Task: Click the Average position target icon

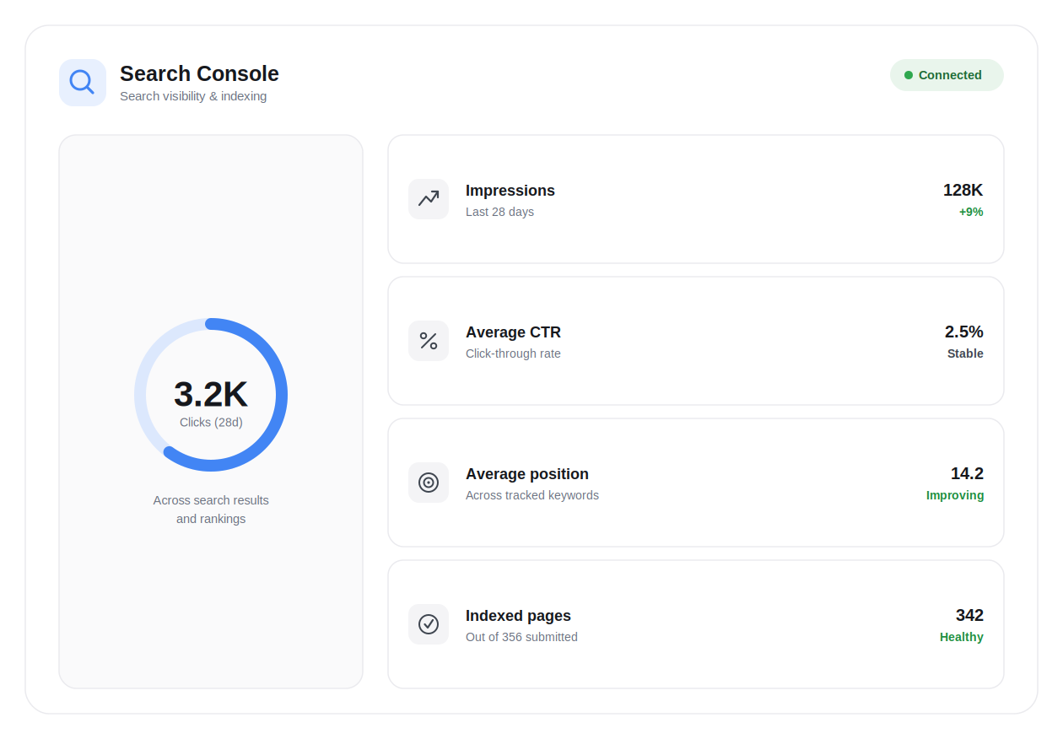Action: 429,483
